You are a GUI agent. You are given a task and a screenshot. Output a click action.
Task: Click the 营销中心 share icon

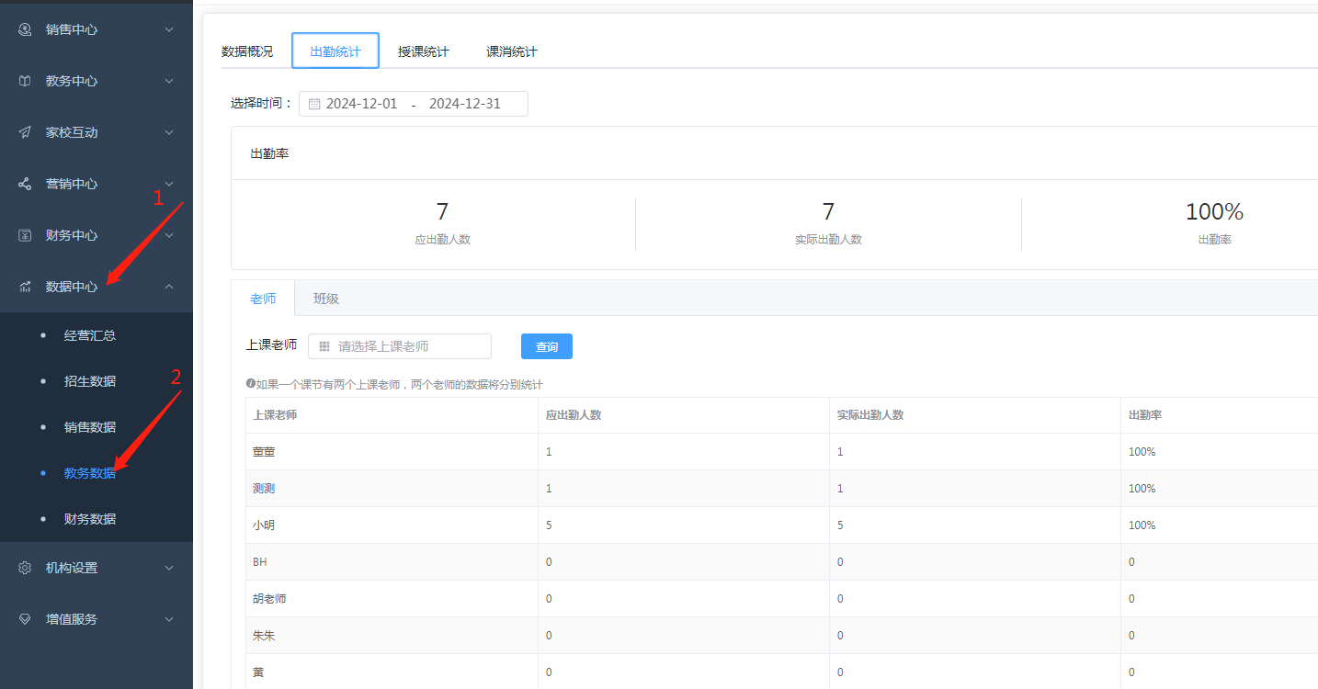pyautogui.click(x=25, y=184)
